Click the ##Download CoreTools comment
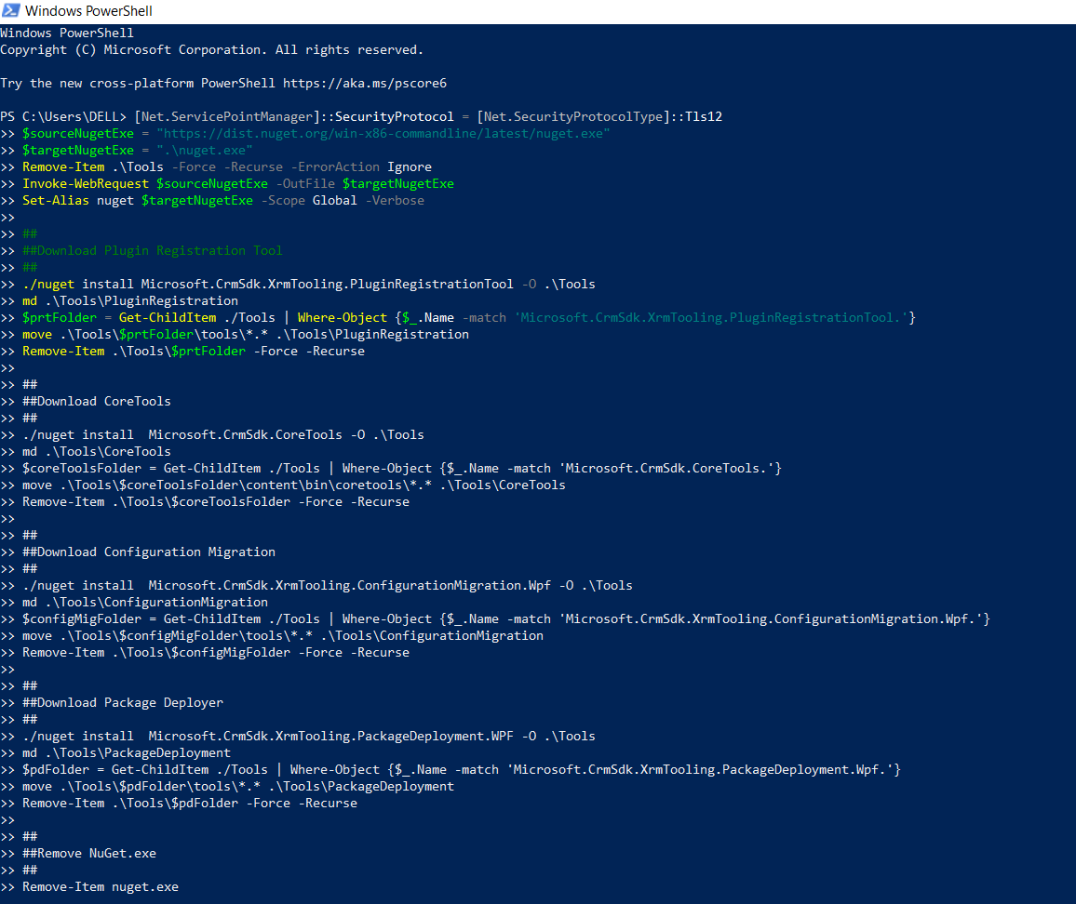 97,401
